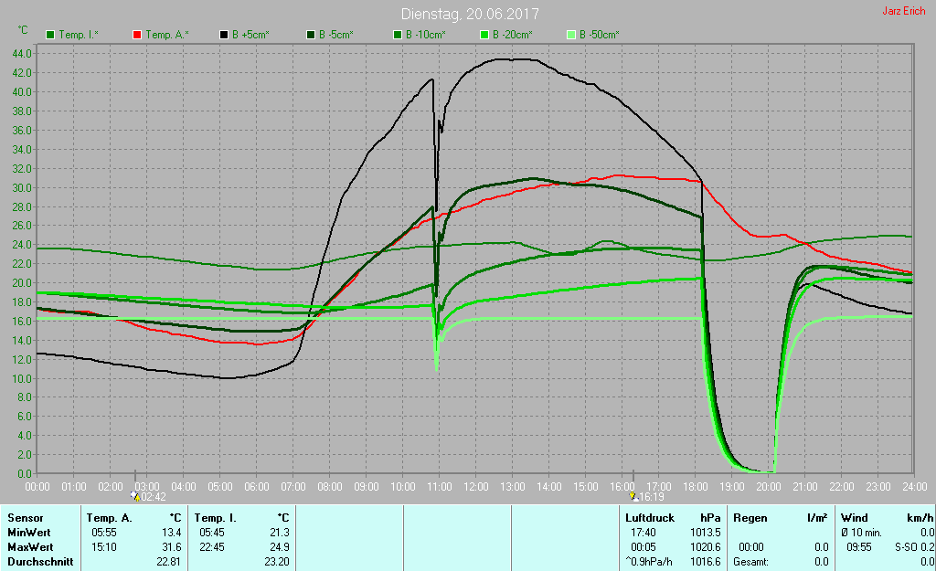Click the Temp. I. maximum value '24.9'
The image size is (936, 571).
point(280,546)
